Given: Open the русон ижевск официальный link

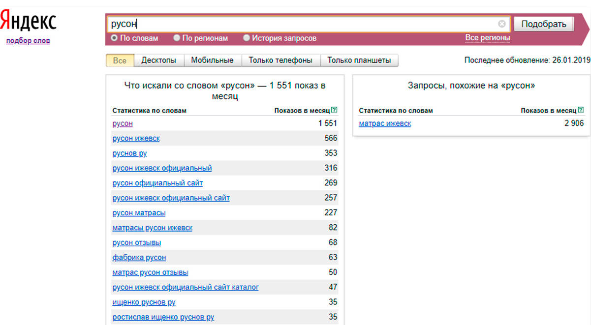Looking at the screenshot, I should point(162,168).
